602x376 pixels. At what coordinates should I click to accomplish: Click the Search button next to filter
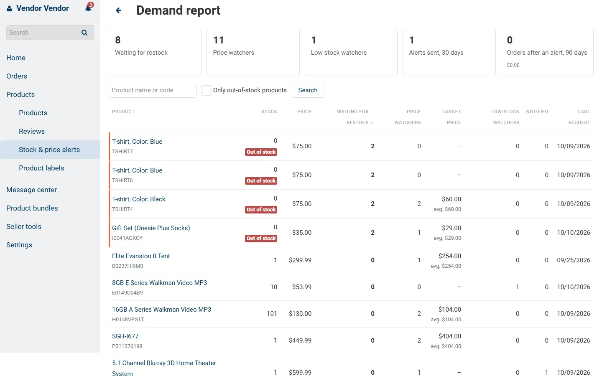tap(308, 90)
